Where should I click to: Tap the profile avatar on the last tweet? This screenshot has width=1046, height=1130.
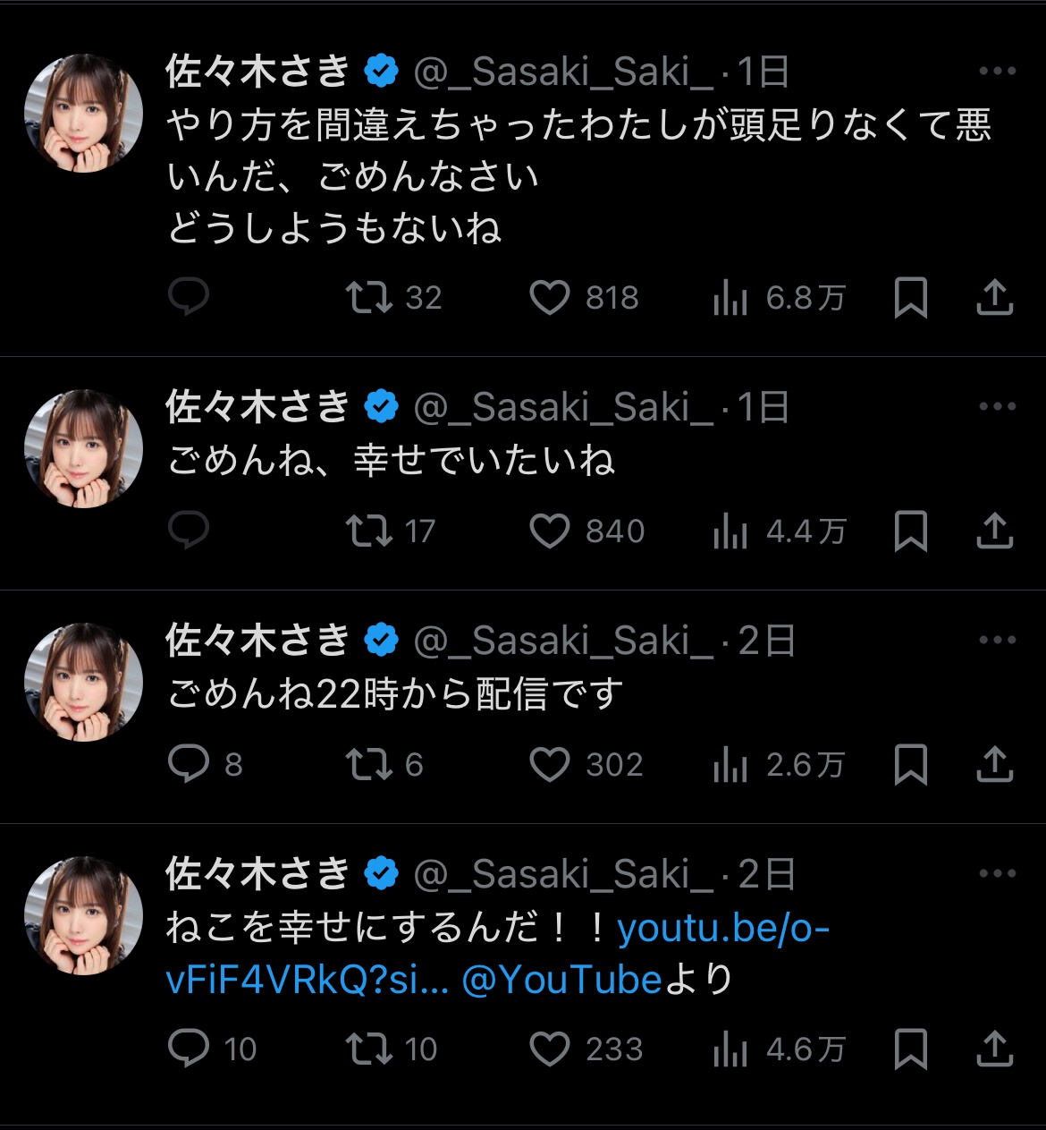coord(83,916)
